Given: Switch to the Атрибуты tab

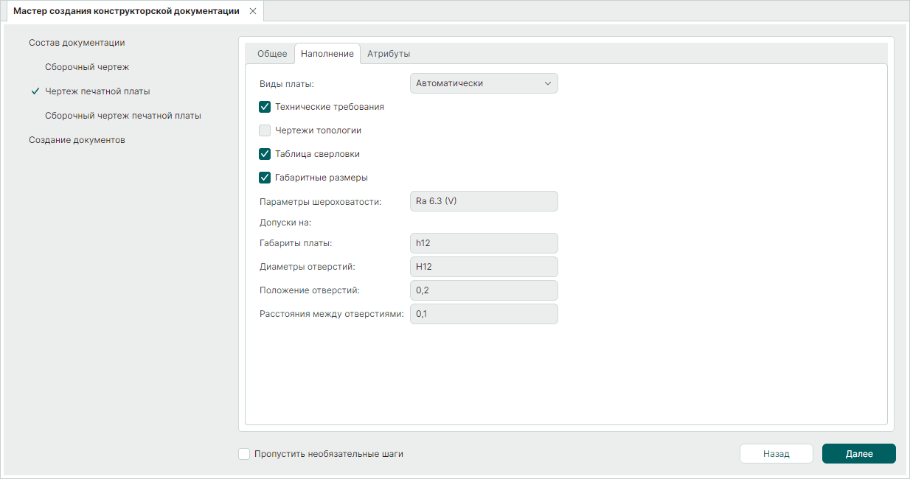Looking at the screenshot, I should click(389, 54).
